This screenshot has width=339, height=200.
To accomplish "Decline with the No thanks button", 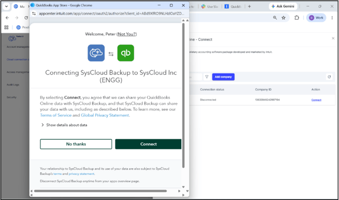I will pos(76,144).
